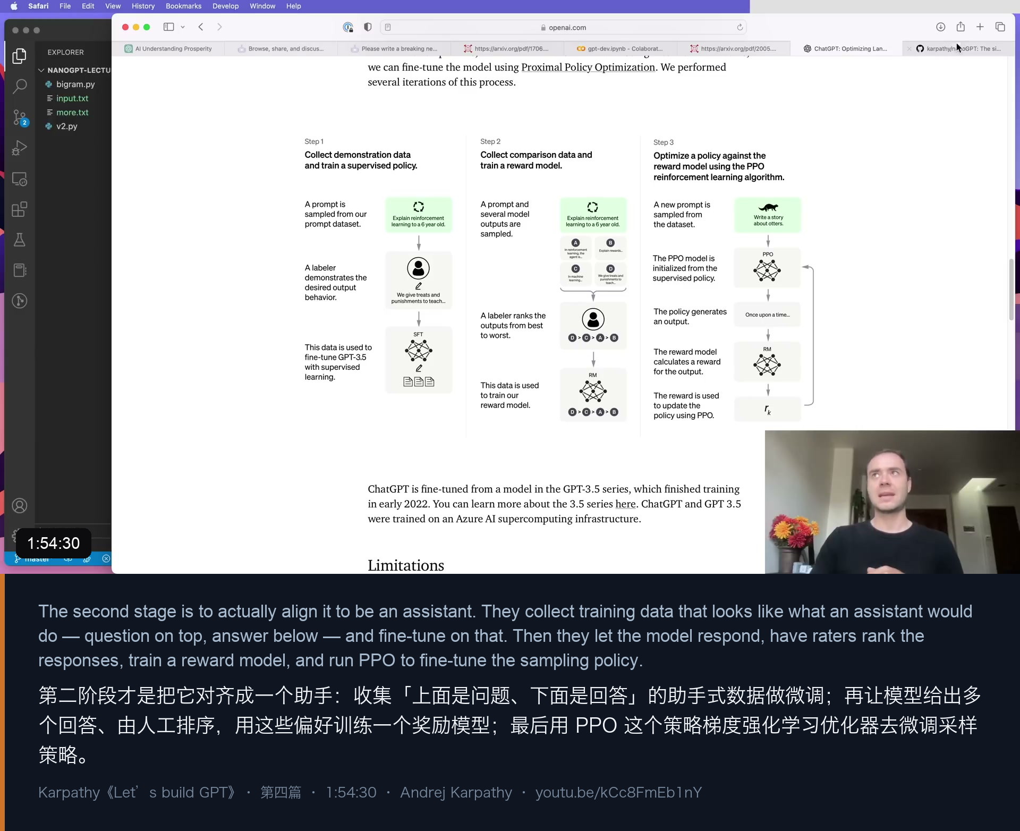This screenshot has height=831, width=1020.
Task: Click the Safari sidebar toggle icon
Action: pyautogui.click(x=169, y=27)
